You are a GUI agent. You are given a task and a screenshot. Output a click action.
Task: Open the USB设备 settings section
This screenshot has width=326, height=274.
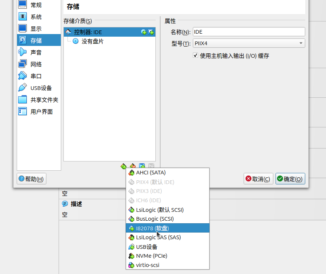click(41, 88)
